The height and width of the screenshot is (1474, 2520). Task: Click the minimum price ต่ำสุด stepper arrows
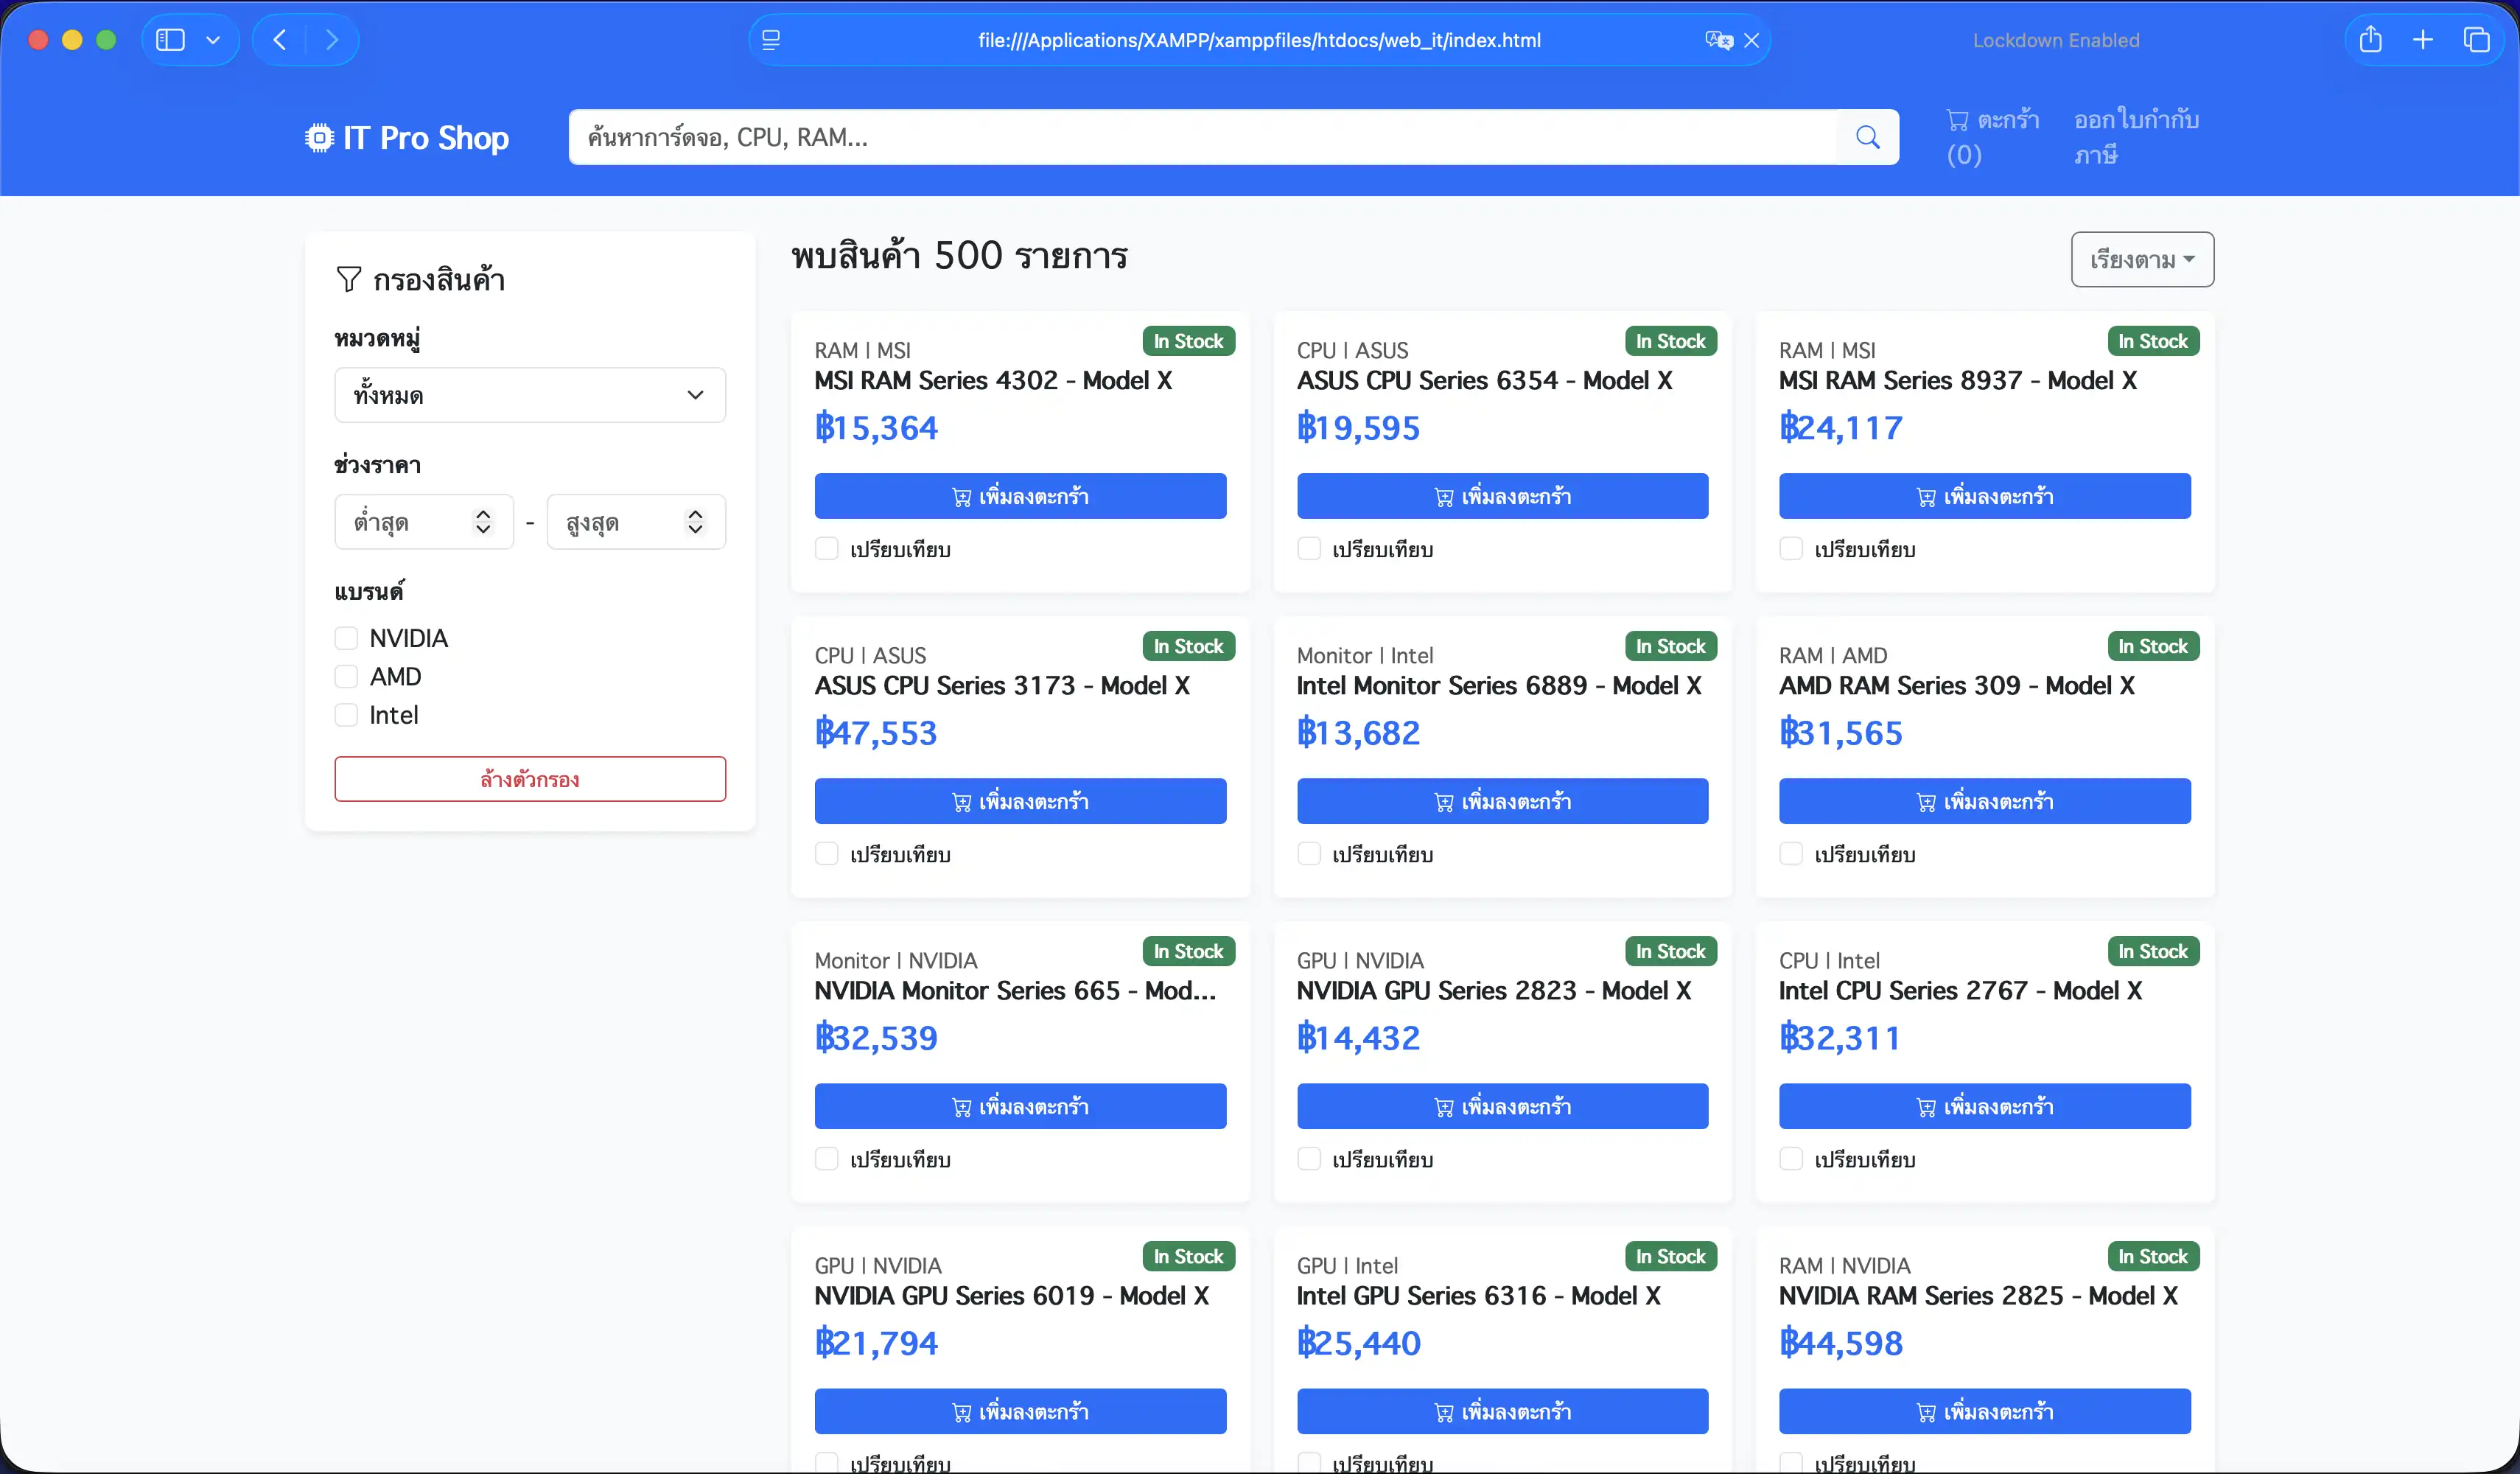483,522
